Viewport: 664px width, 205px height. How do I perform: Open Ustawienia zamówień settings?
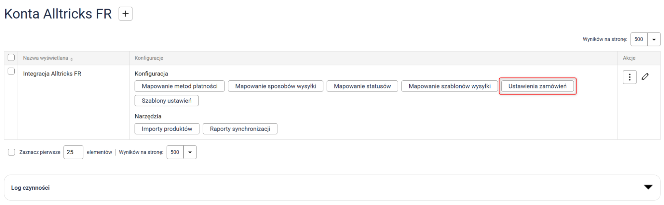point(537,86)
